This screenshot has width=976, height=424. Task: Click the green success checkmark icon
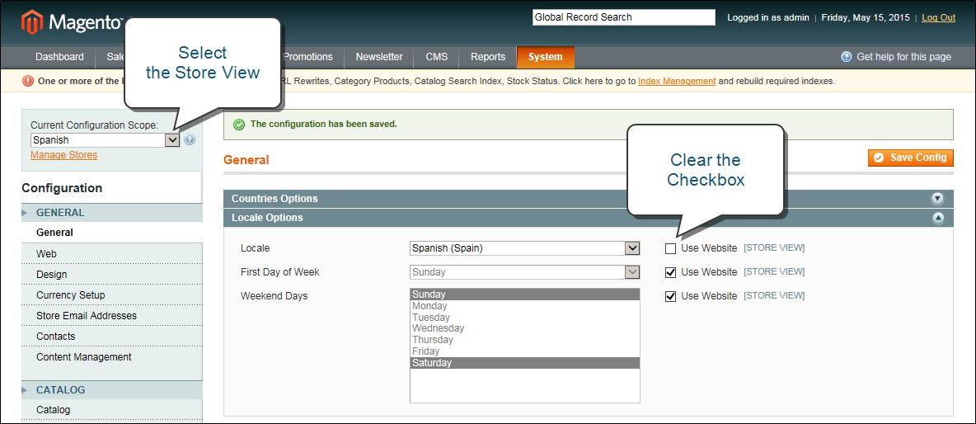[238, 124]
